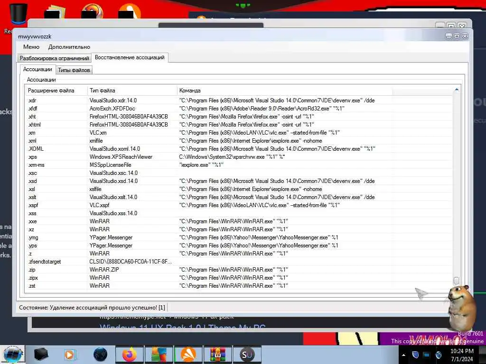Switch to Firefox in the taskbar

point(130,355)
